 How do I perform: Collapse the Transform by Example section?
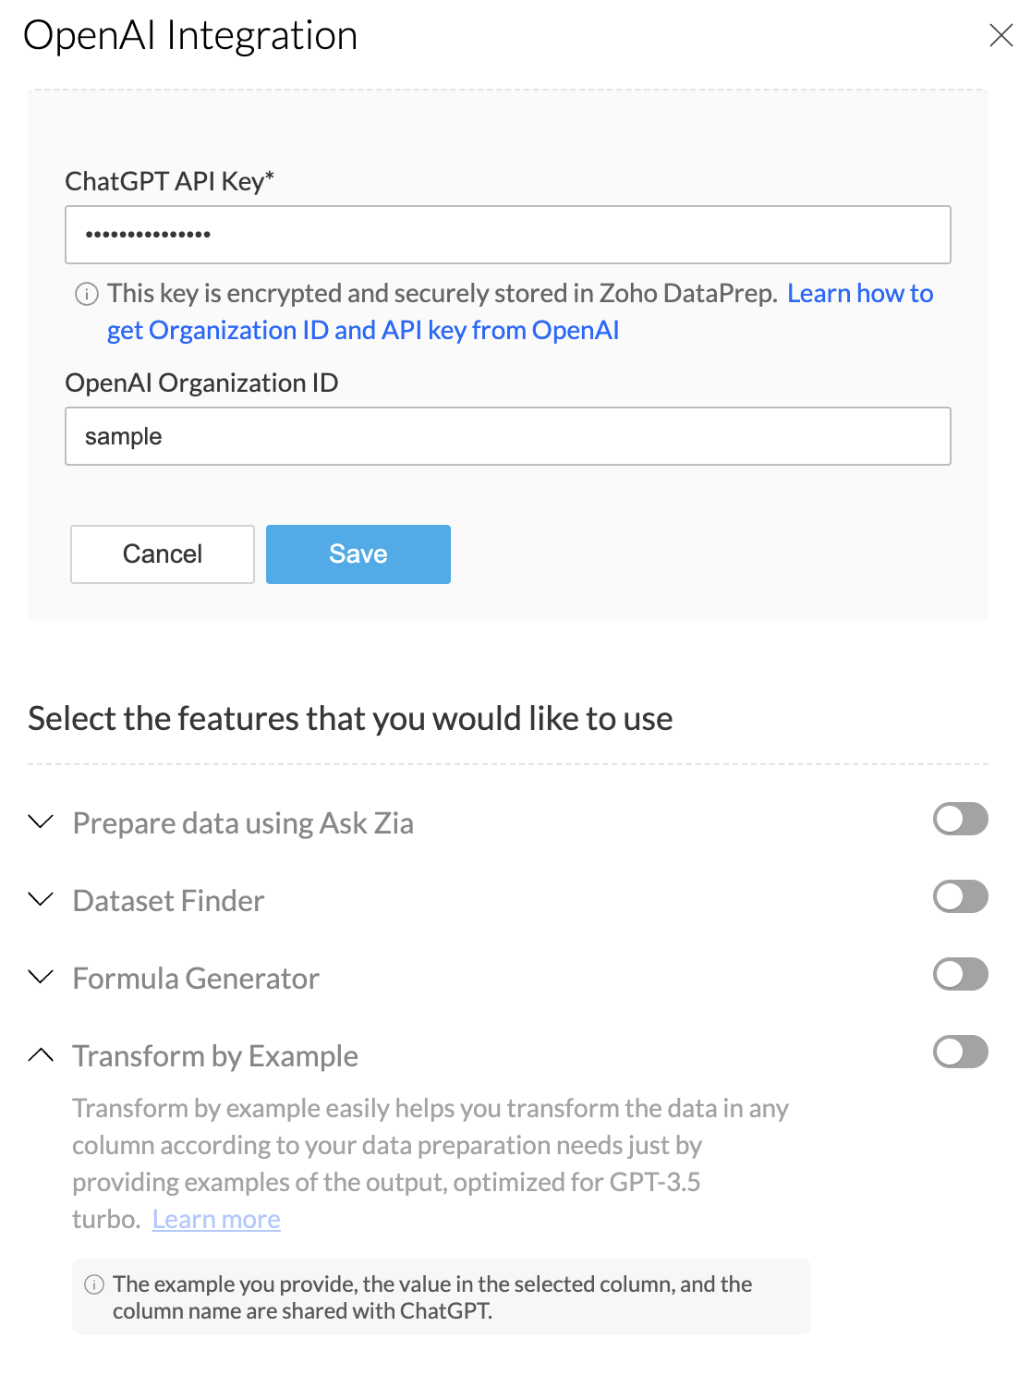41,1054
